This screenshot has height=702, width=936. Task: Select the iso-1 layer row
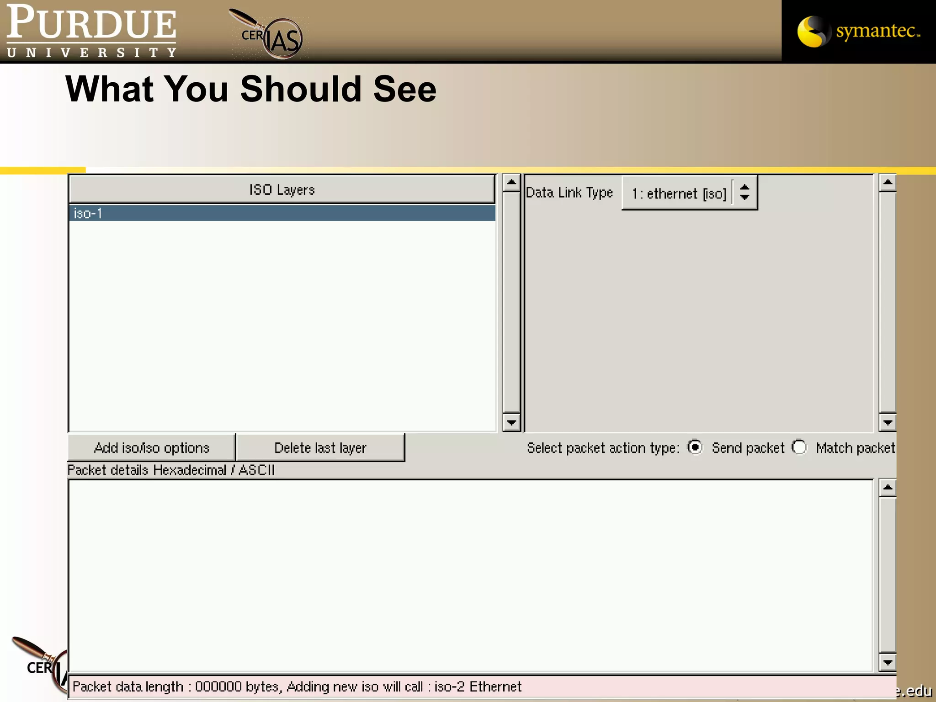(282, 213)
